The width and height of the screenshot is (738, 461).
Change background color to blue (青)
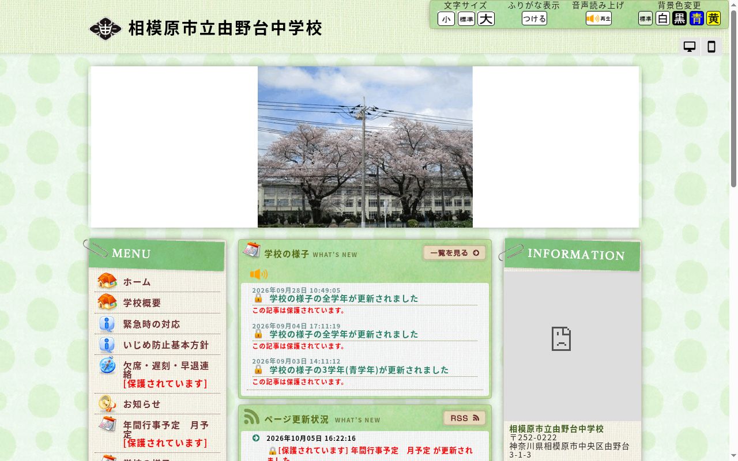point(697,18)
